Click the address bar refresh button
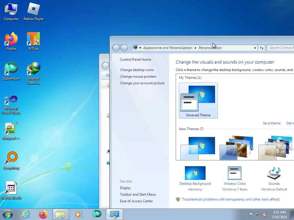 [261, 48]
